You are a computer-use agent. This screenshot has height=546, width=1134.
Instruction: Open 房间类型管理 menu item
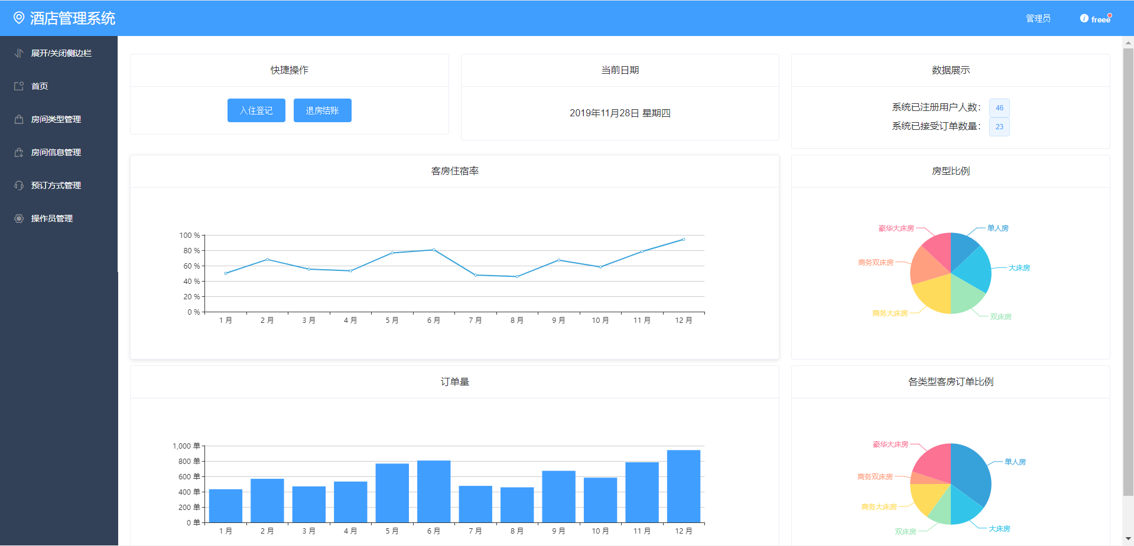point(59,119)
